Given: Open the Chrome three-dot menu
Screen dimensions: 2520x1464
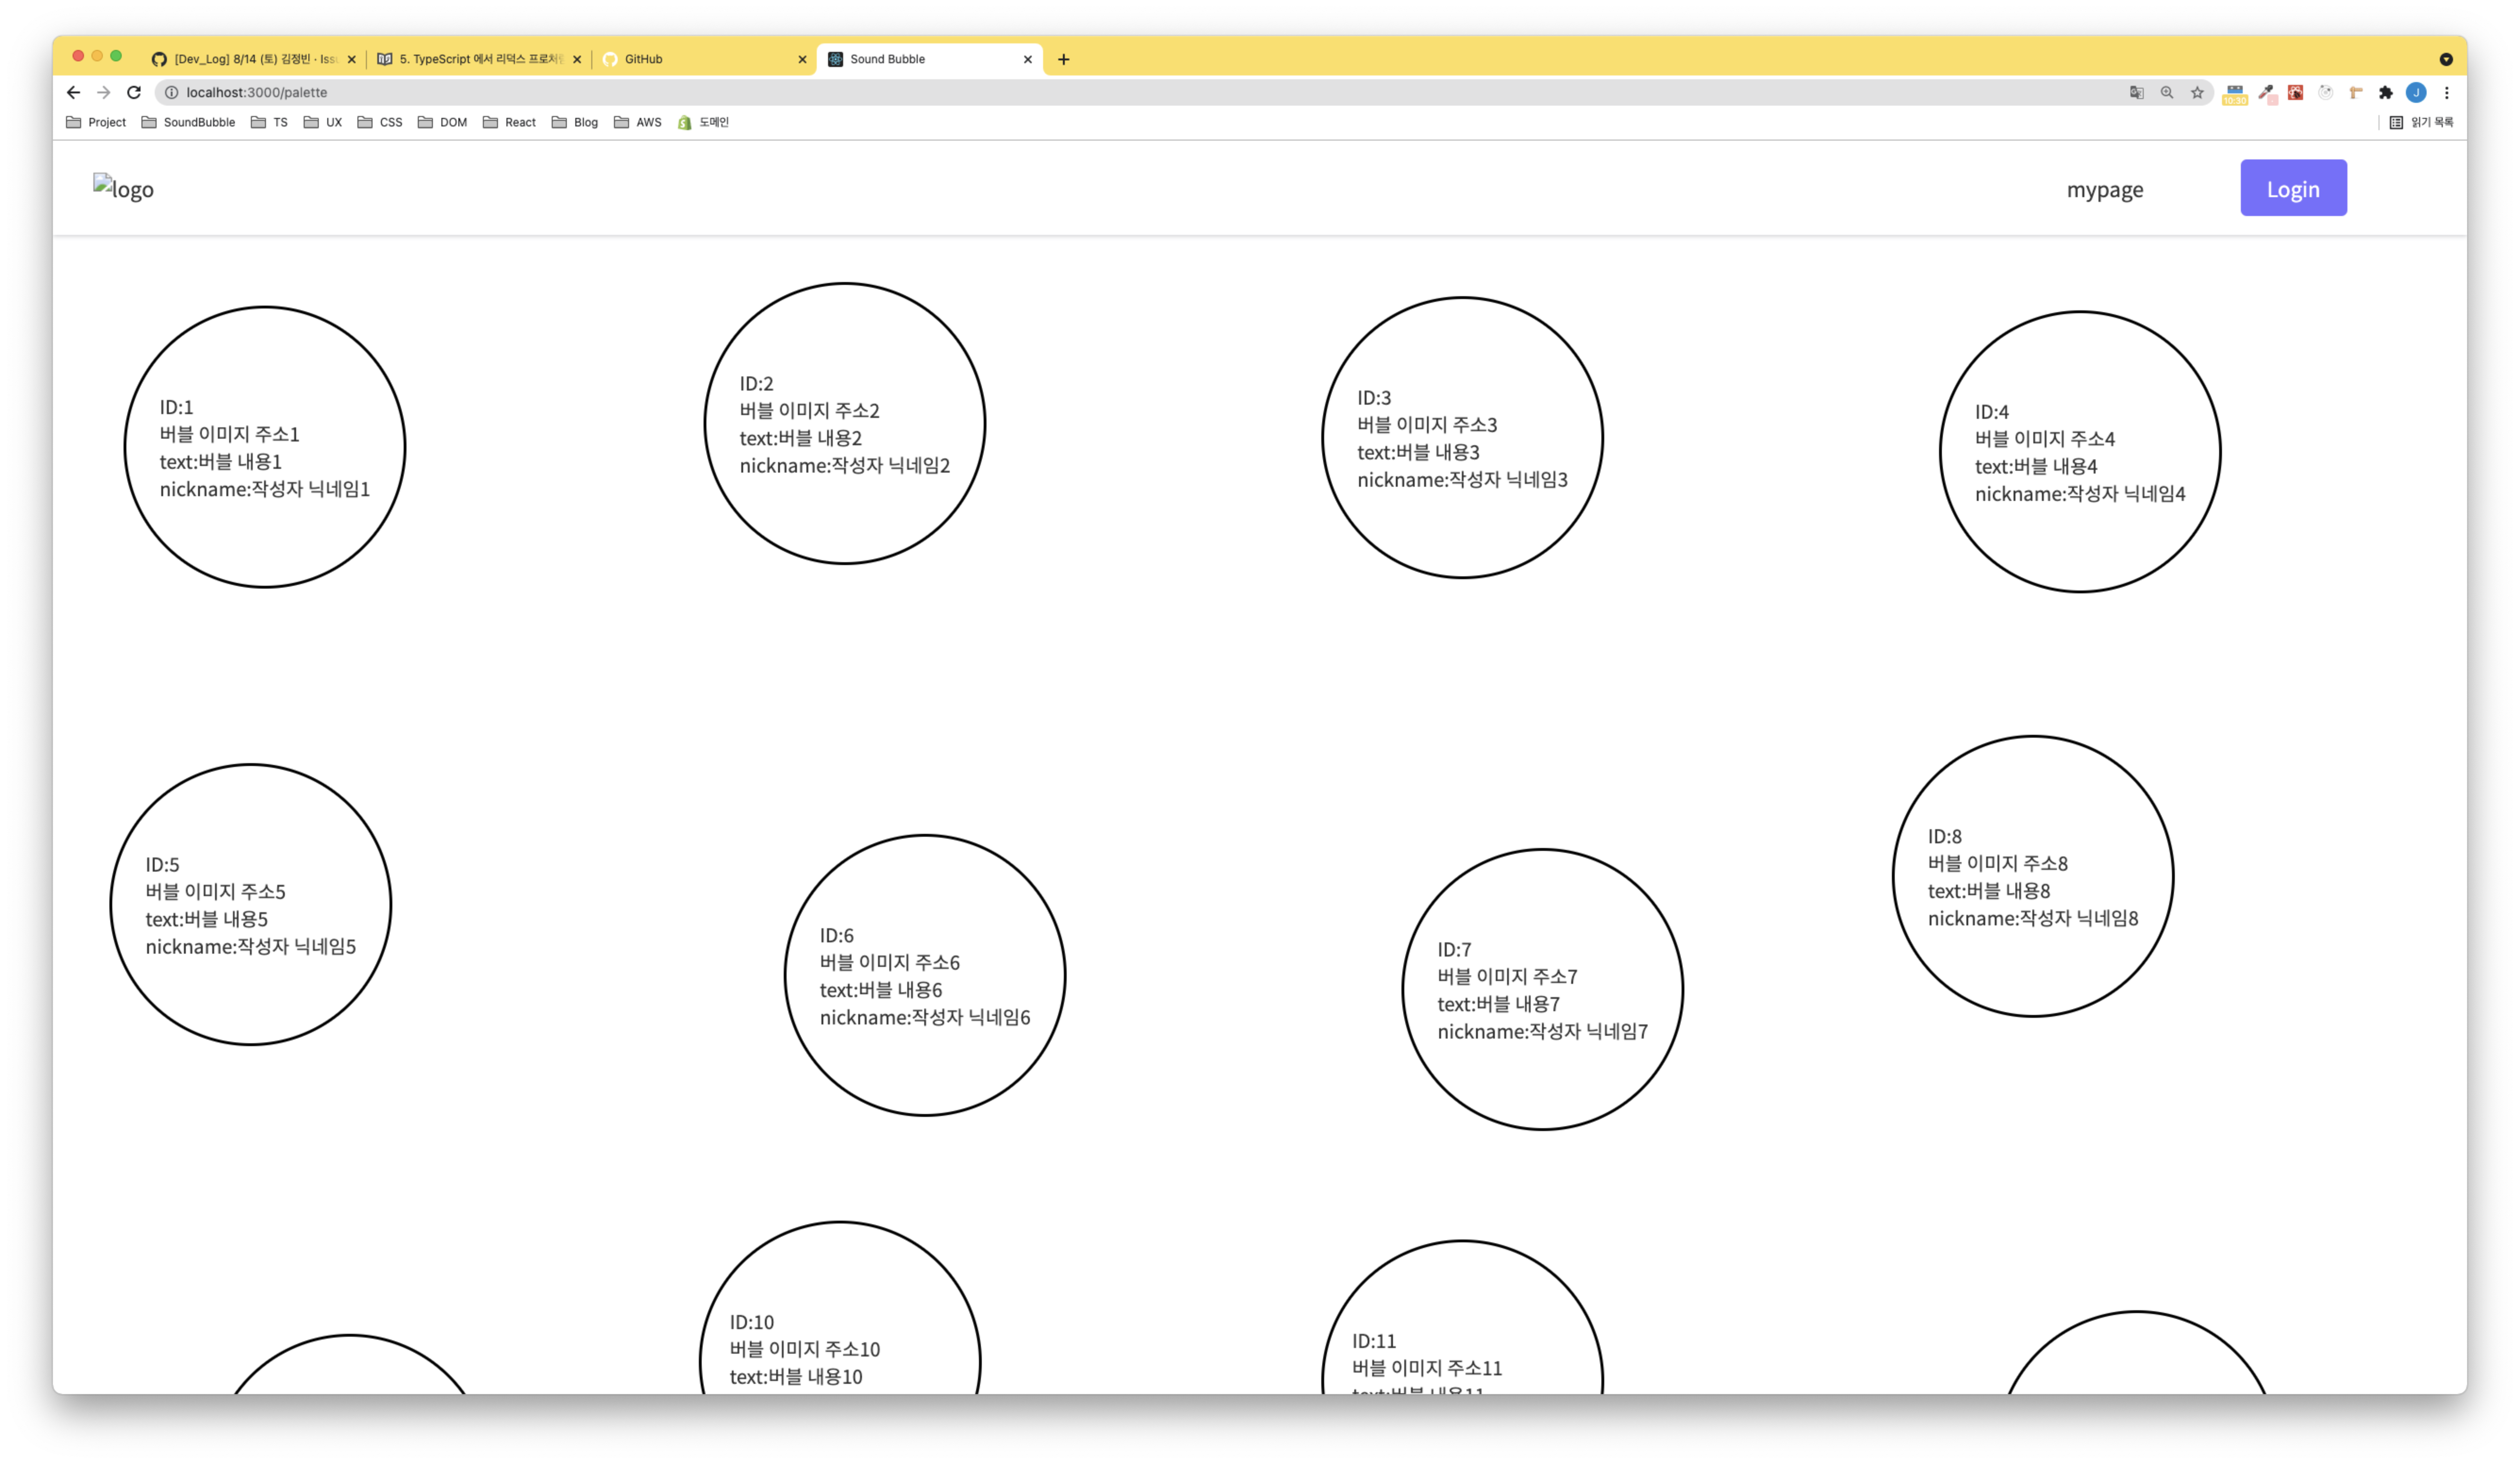Looking at the screenshot, I should tap(2446, 92).
